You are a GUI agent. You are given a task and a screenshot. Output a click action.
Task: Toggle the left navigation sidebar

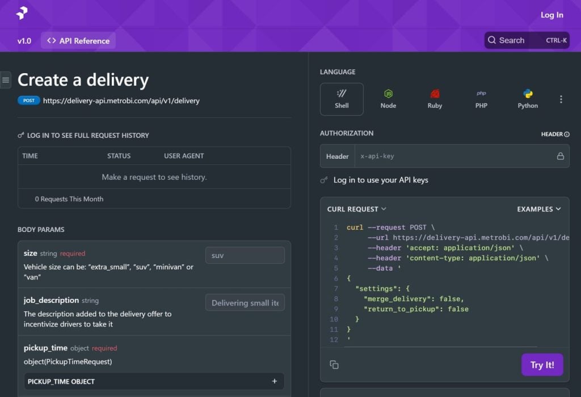5,79
